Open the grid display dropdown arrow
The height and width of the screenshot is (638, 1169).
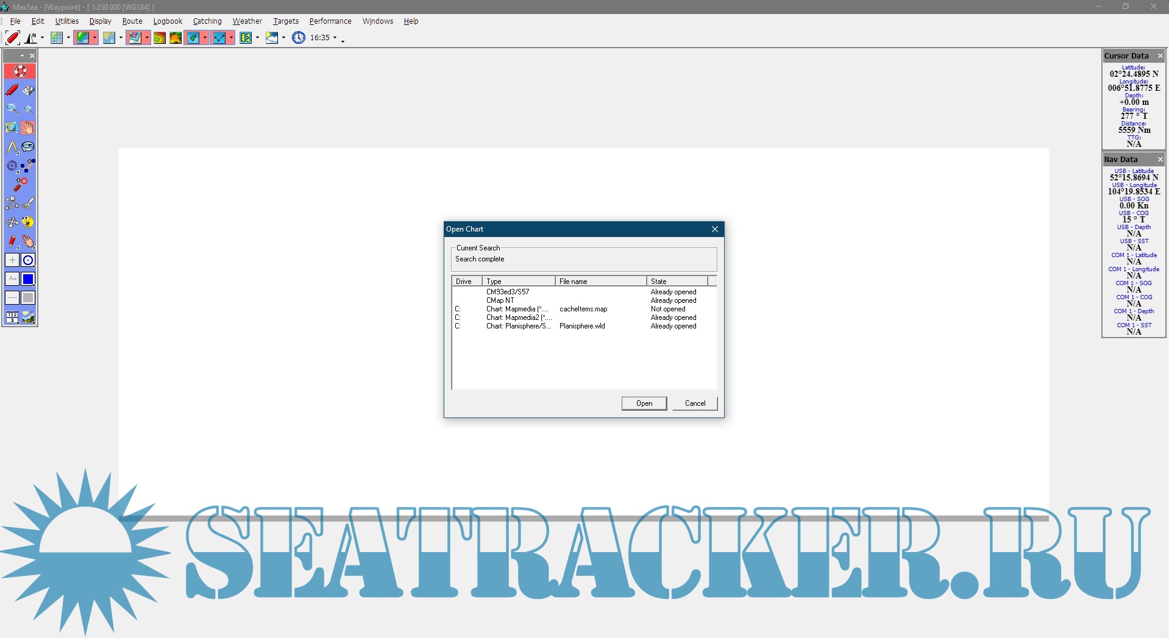click(x=68, y=38)
